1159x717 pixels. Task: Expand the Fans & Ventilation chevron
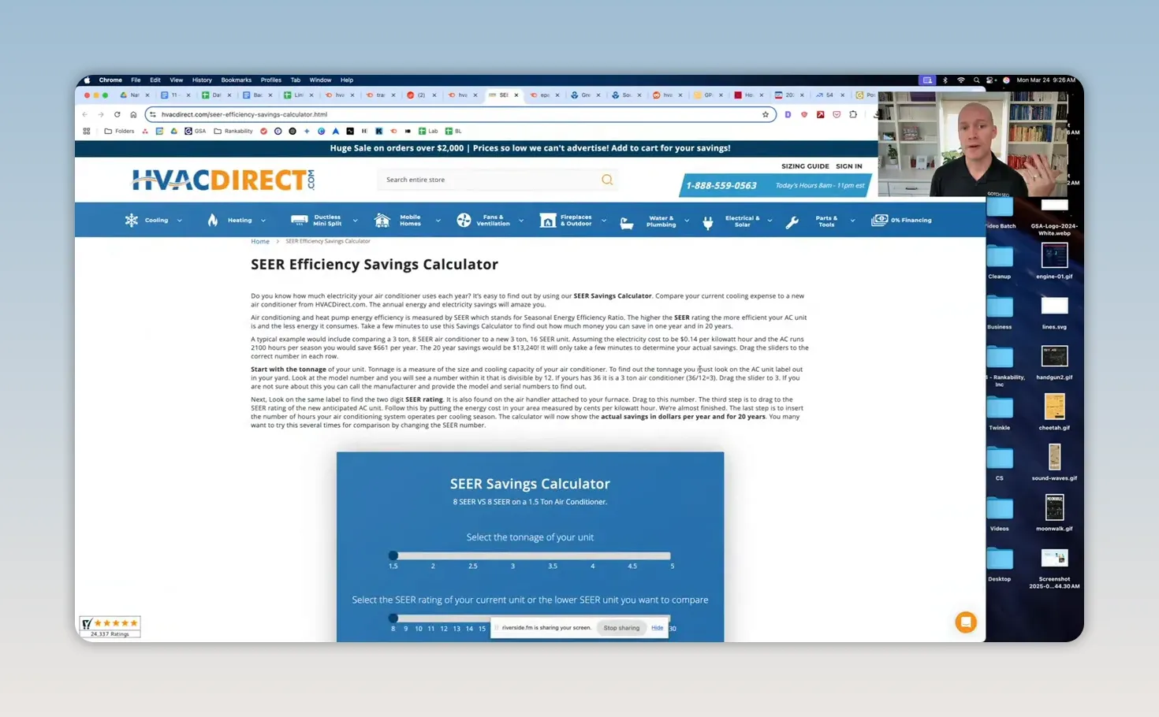pos(521,221)
